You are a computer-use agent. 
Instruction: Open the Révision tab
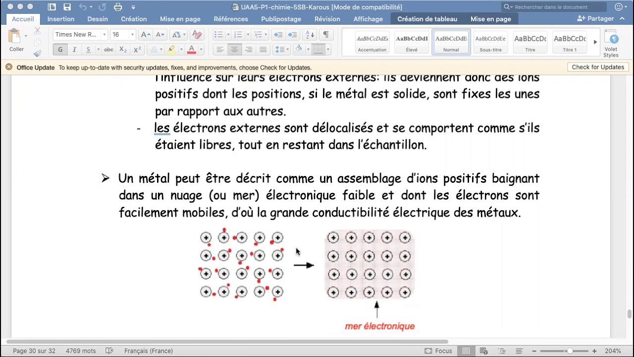click(327, 19)
